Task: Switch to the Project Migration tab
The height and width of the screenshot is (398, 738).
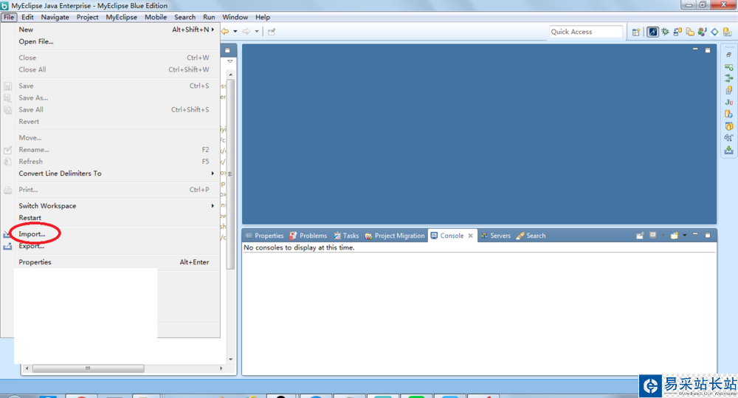Action: (394, 236)
